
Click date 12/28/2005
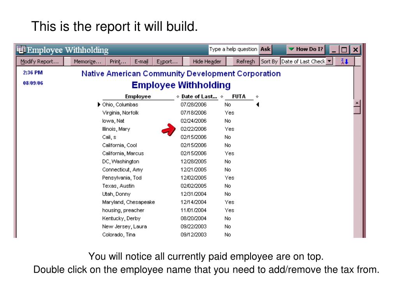[x=194, y=162]
